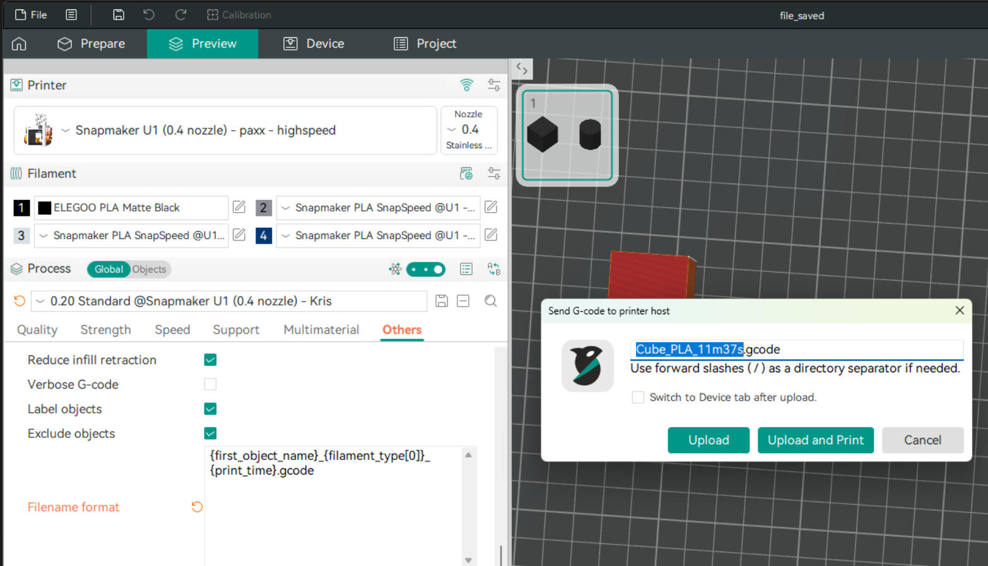Select filament slot number 4
The height and width of the screenshot is (566, 988).
pos(263,235)
